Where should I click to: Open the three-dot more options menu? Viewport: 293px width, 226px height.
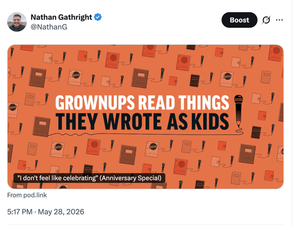click(x=280, y=20)
